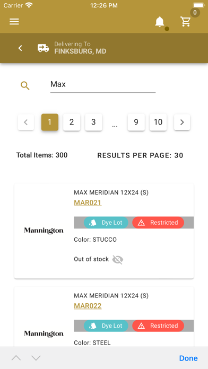Focus the search field containing Max
The width and height of the screenshot is (208, 369).
coord(103,84)
